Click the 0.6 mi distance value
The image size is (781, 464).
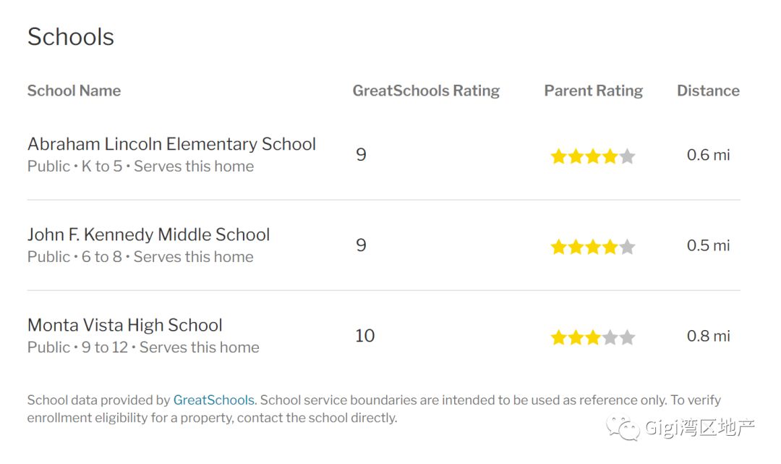coord(708,155)
